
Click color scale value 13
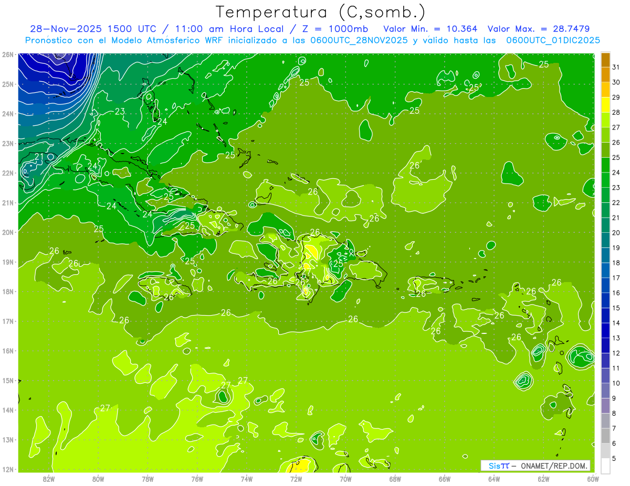click(x=616, y=338)
